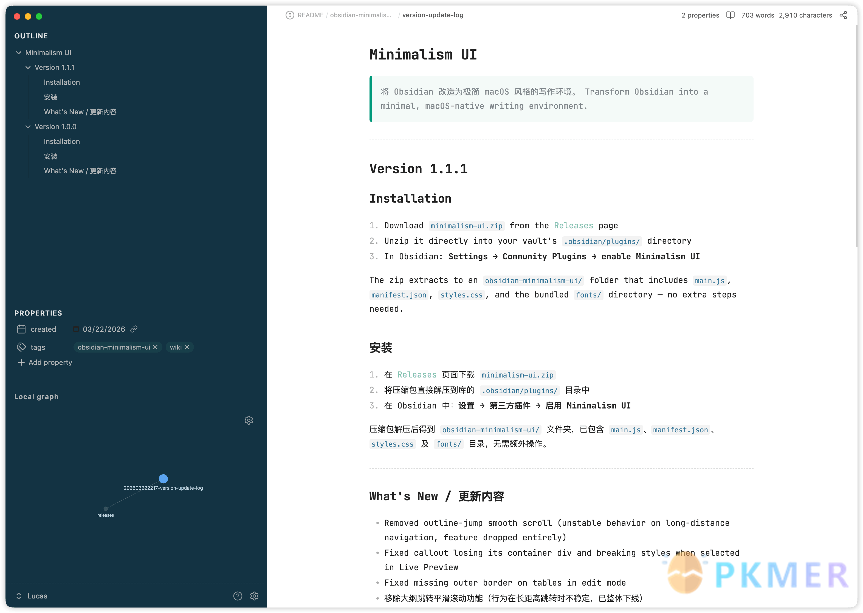Open the share icon in header
Screen dimensions: 863x613
coord(843,15)
